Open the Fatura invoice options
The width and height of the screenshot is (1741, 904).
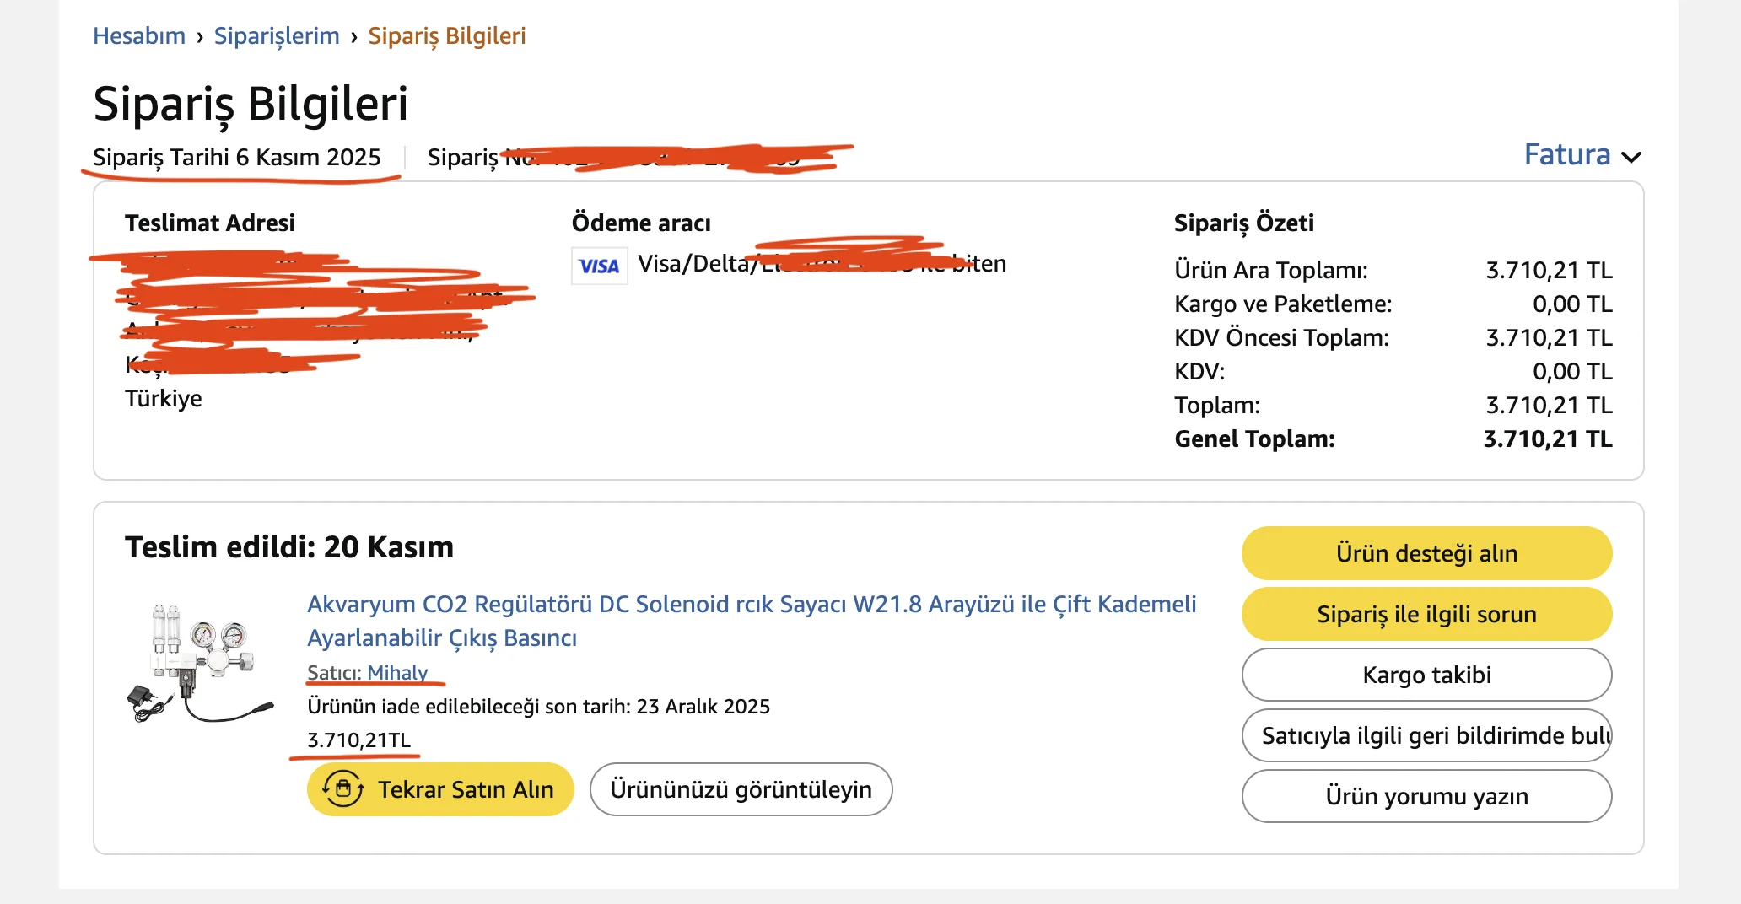click(1566, 154)
